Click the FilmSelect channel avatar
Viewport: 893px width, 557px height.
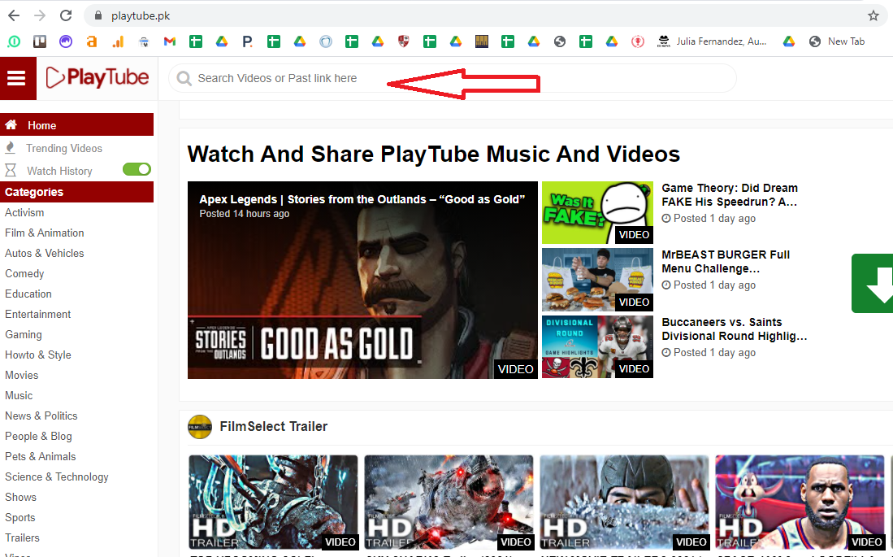click(199, 426)
